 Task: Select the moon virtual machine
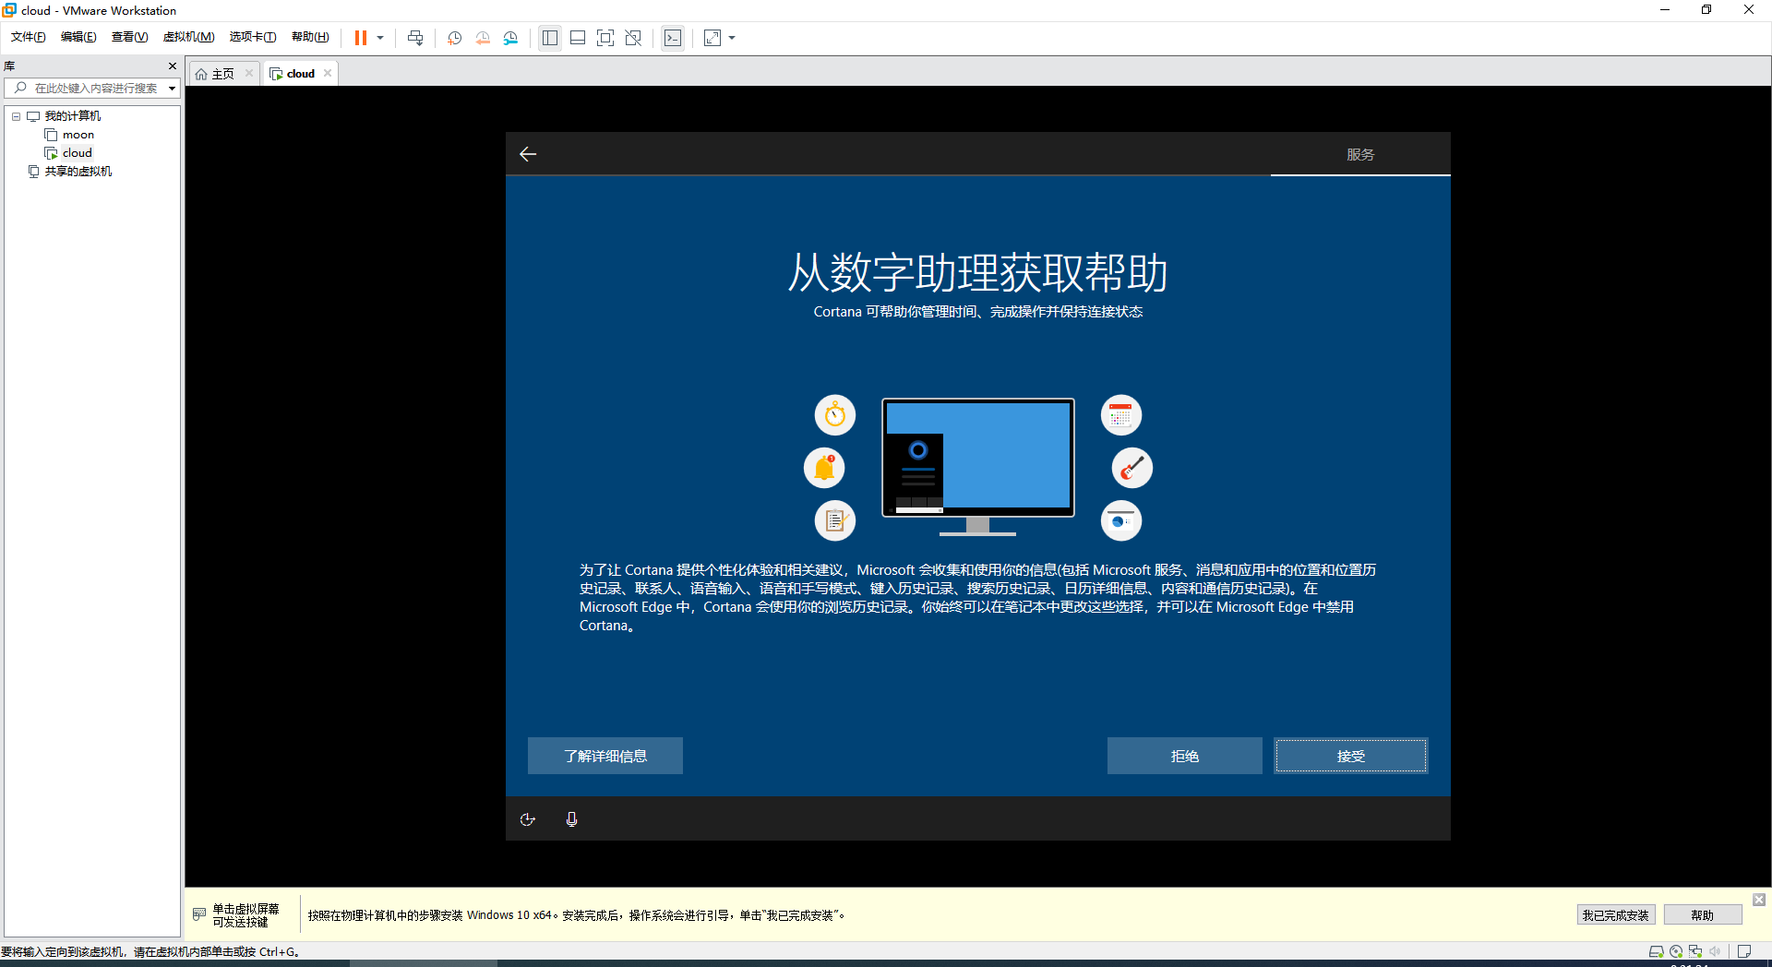point(78,135)
